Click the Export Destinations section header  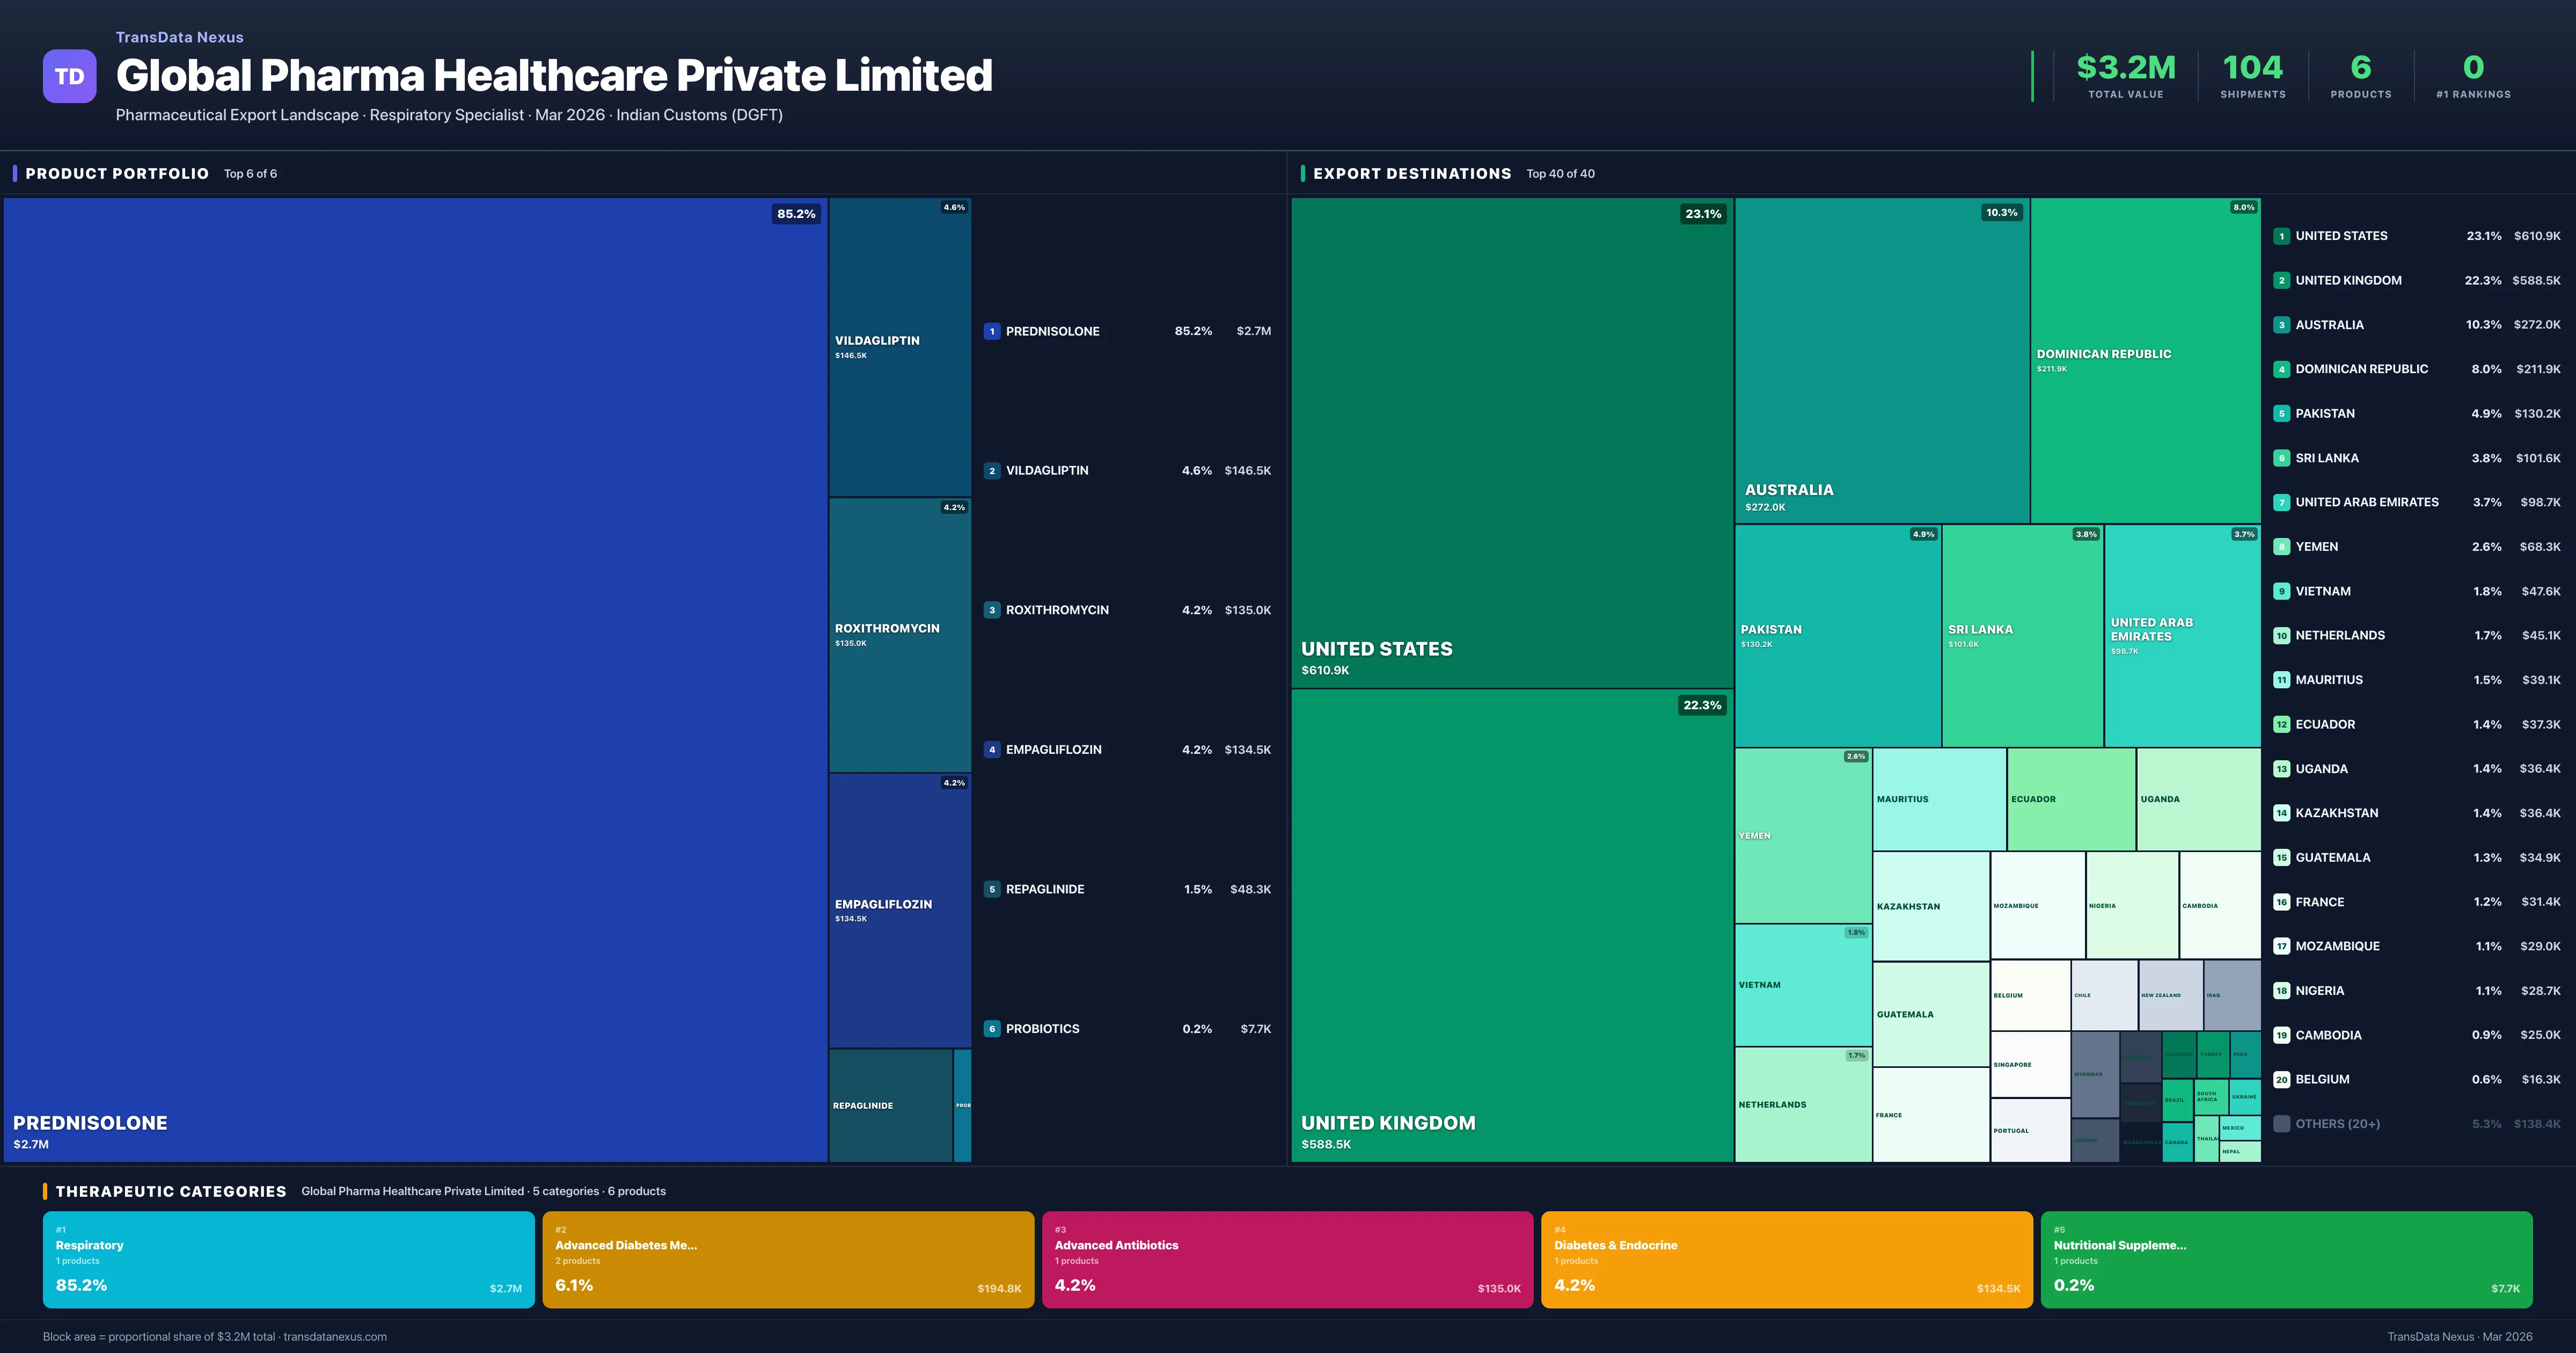pyautogui.click(x=1411, y=174)
